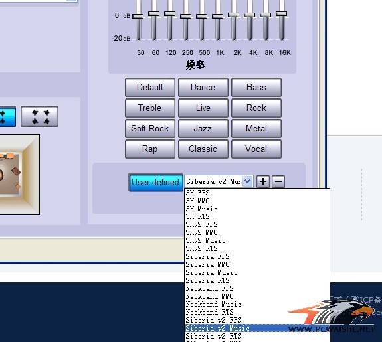Choose Siberia FPS in dropdown list
This screenshot has width=382, height=342.
tap(257, 256)
